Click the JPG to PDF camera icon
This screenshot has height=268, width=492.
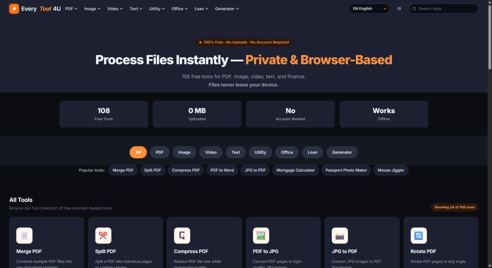340,236
